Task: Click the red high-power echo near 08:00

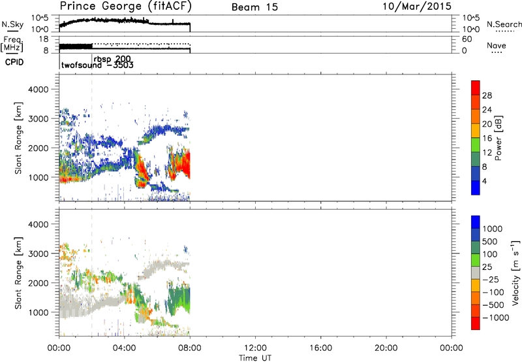Action: (x=185, y=165)
